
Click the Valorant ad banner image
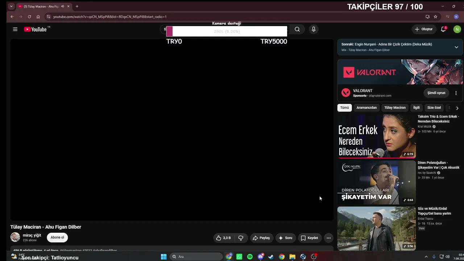pos(400,72)
